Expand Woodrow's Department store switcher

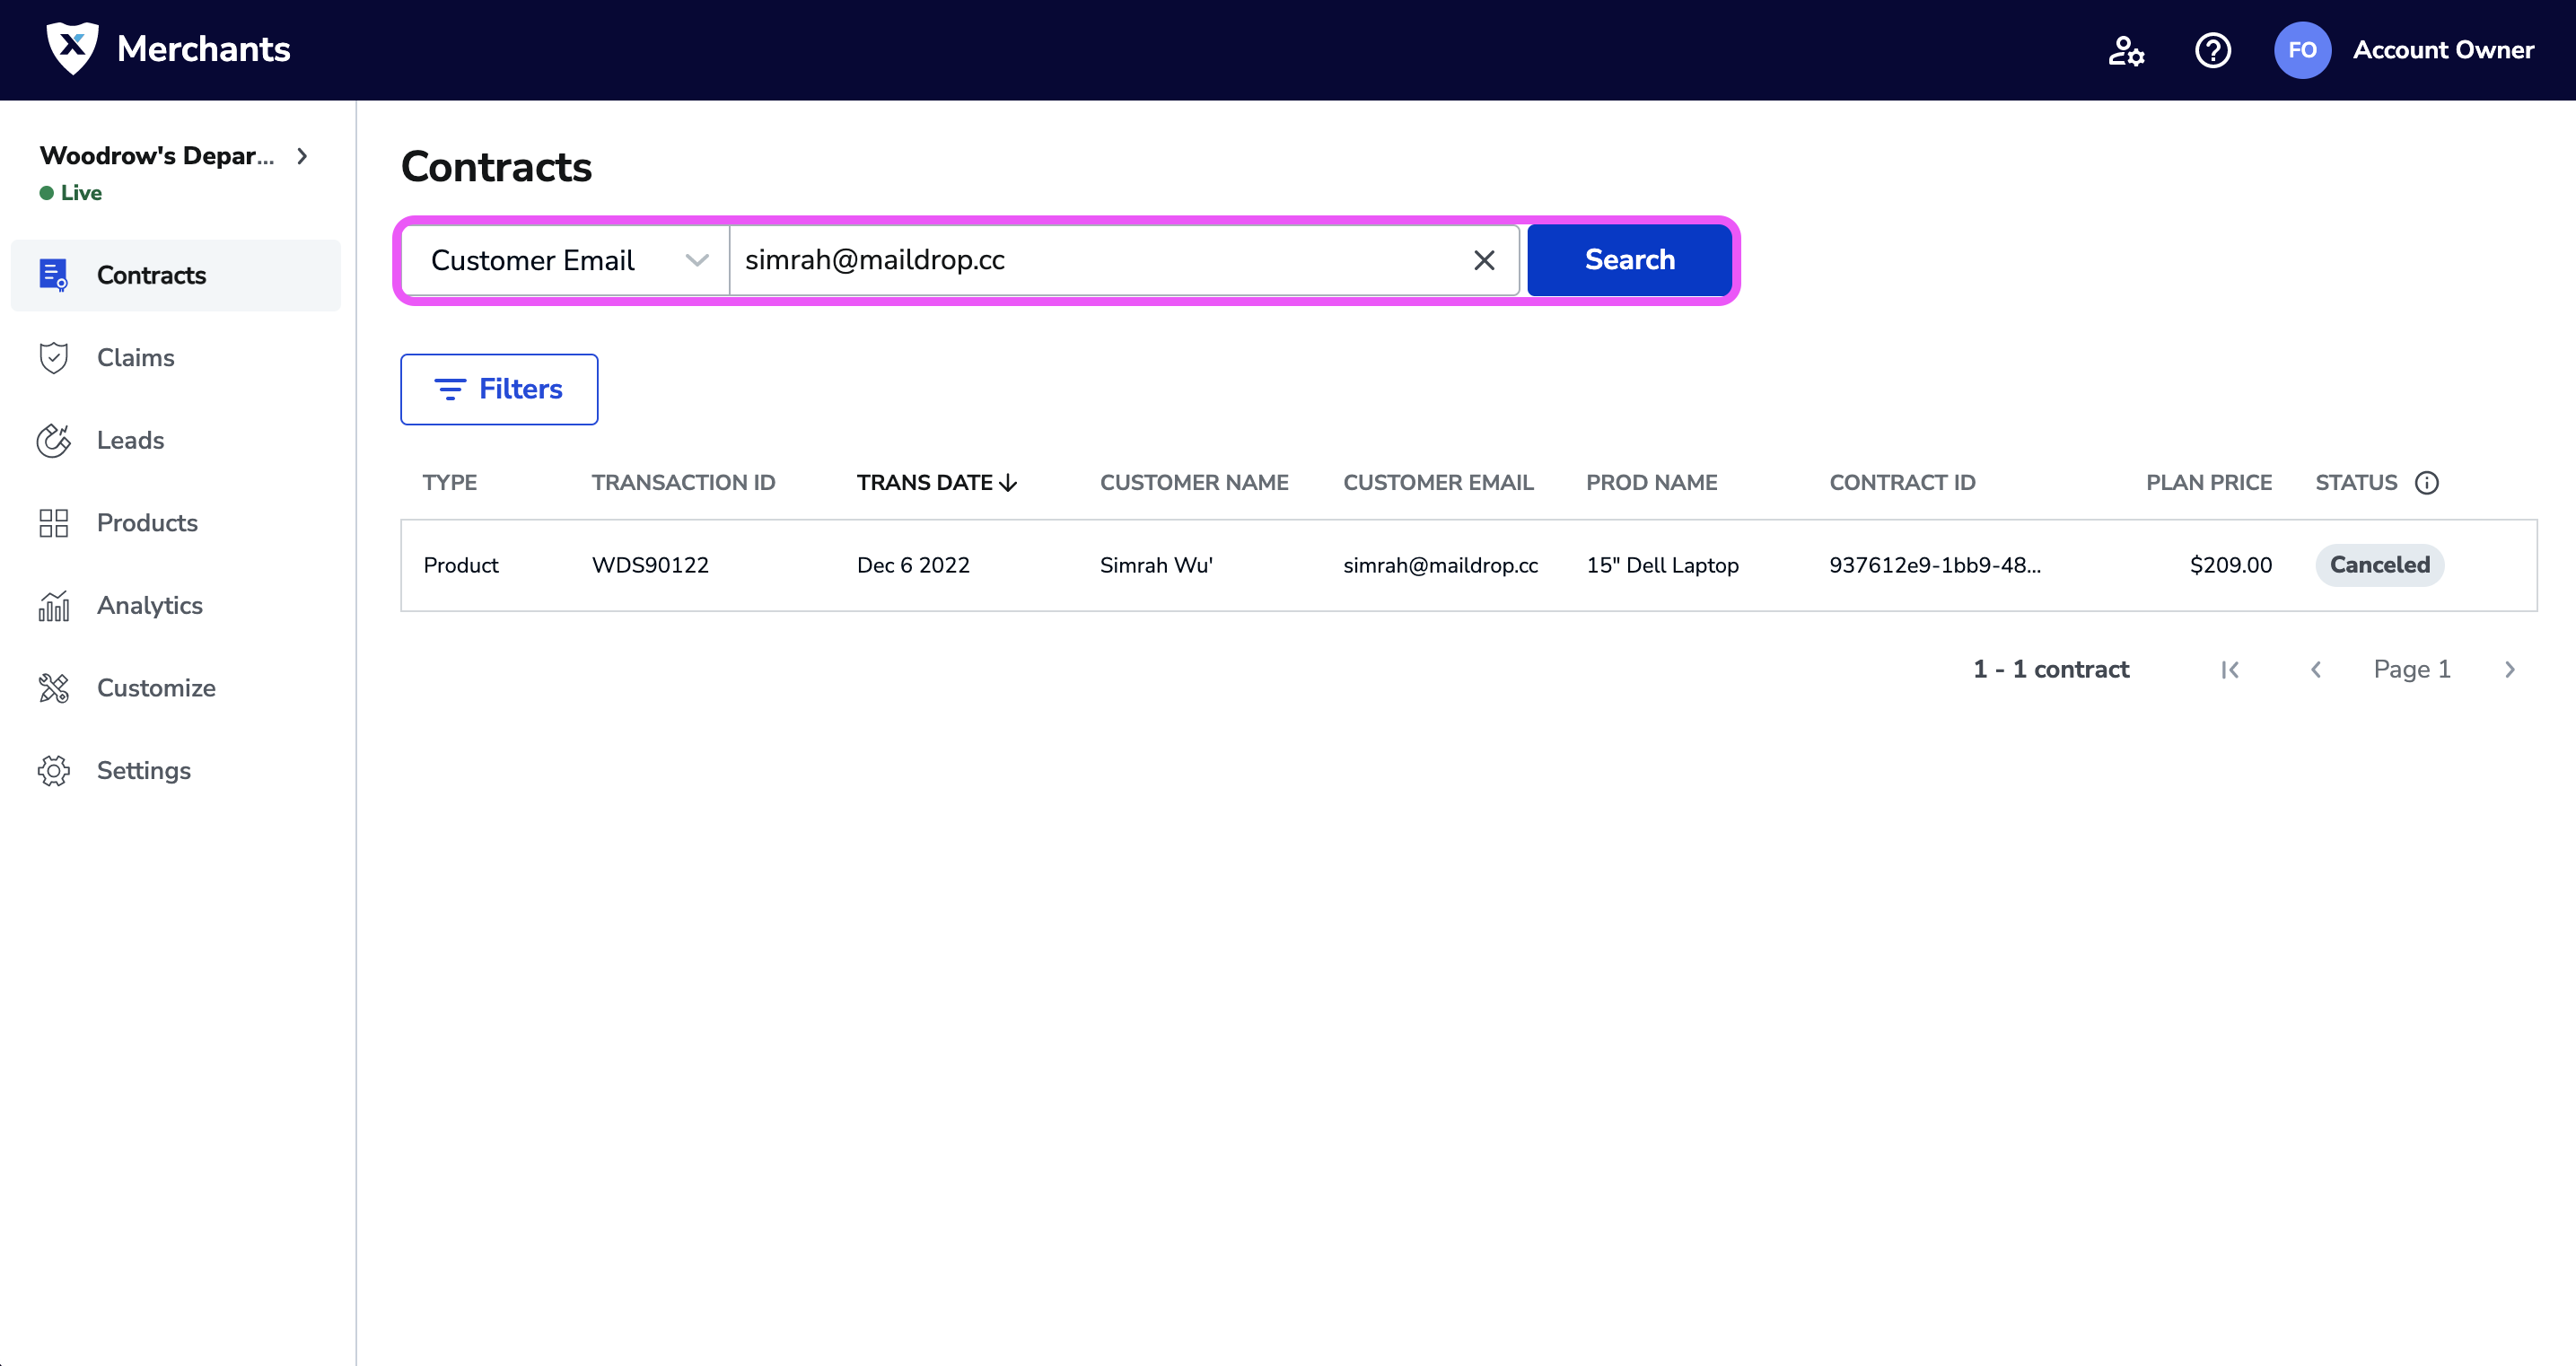pyautogui.click(x=302, y=156)
